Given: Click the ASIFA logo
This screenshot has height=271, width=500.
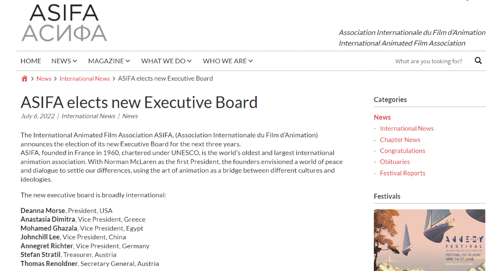Looking at the screenshot, I should click(64, 23).
